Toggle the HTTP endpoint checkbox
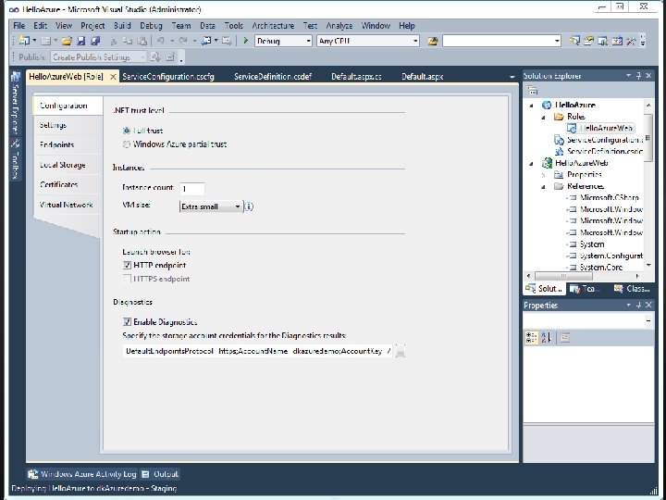Image resolution: width=666 pixels, height=500 pixels. click(x=127, y=266)
